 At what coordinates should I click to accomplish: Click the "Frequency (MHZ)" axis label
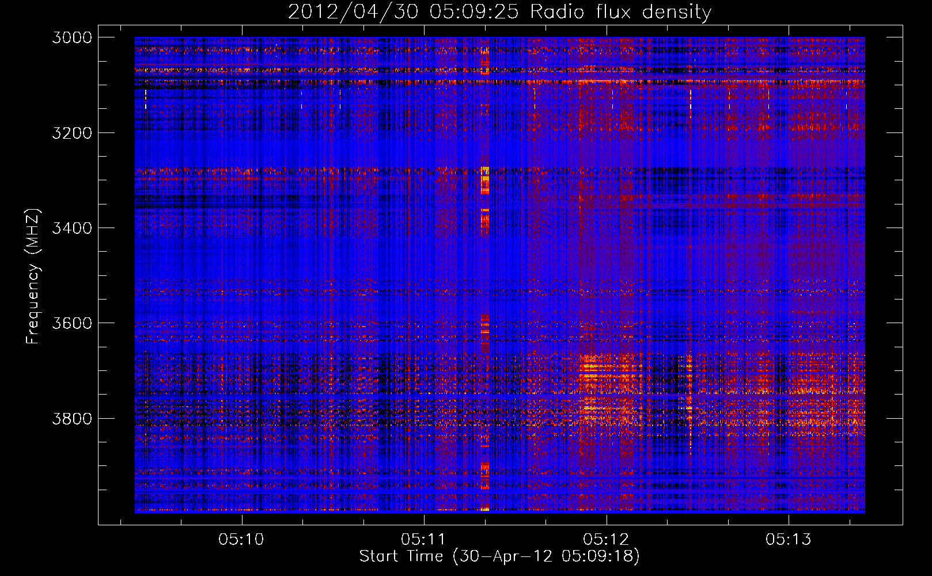[33, 276]
